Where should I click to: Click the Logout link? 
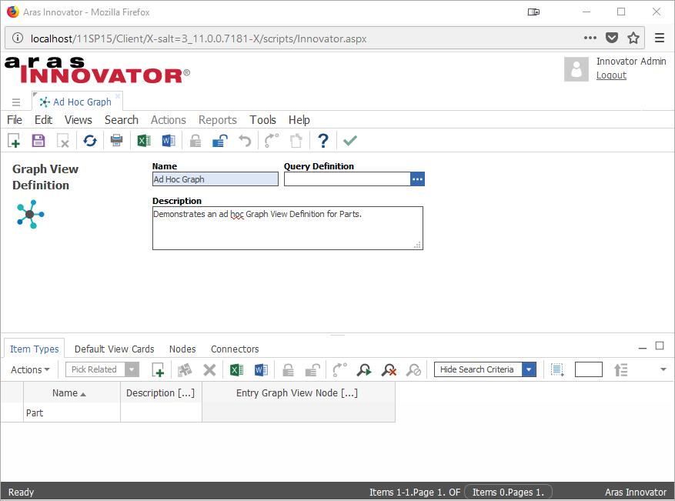(x=611, y=75)
